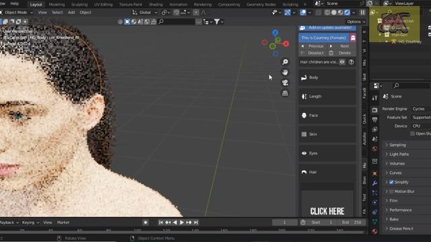431x242 pixels.
Task: Expand the Bake panel
Action: point(407,219)
